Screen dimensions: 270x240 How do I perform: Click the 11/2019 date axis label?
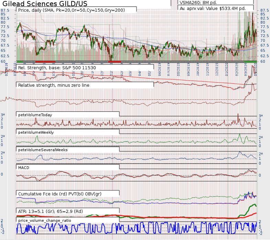(x=207, y=70)
